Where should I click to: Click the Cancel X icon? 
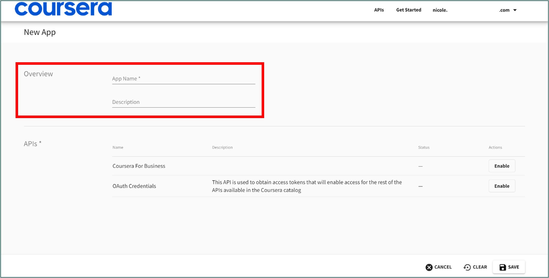coord(429,267)
